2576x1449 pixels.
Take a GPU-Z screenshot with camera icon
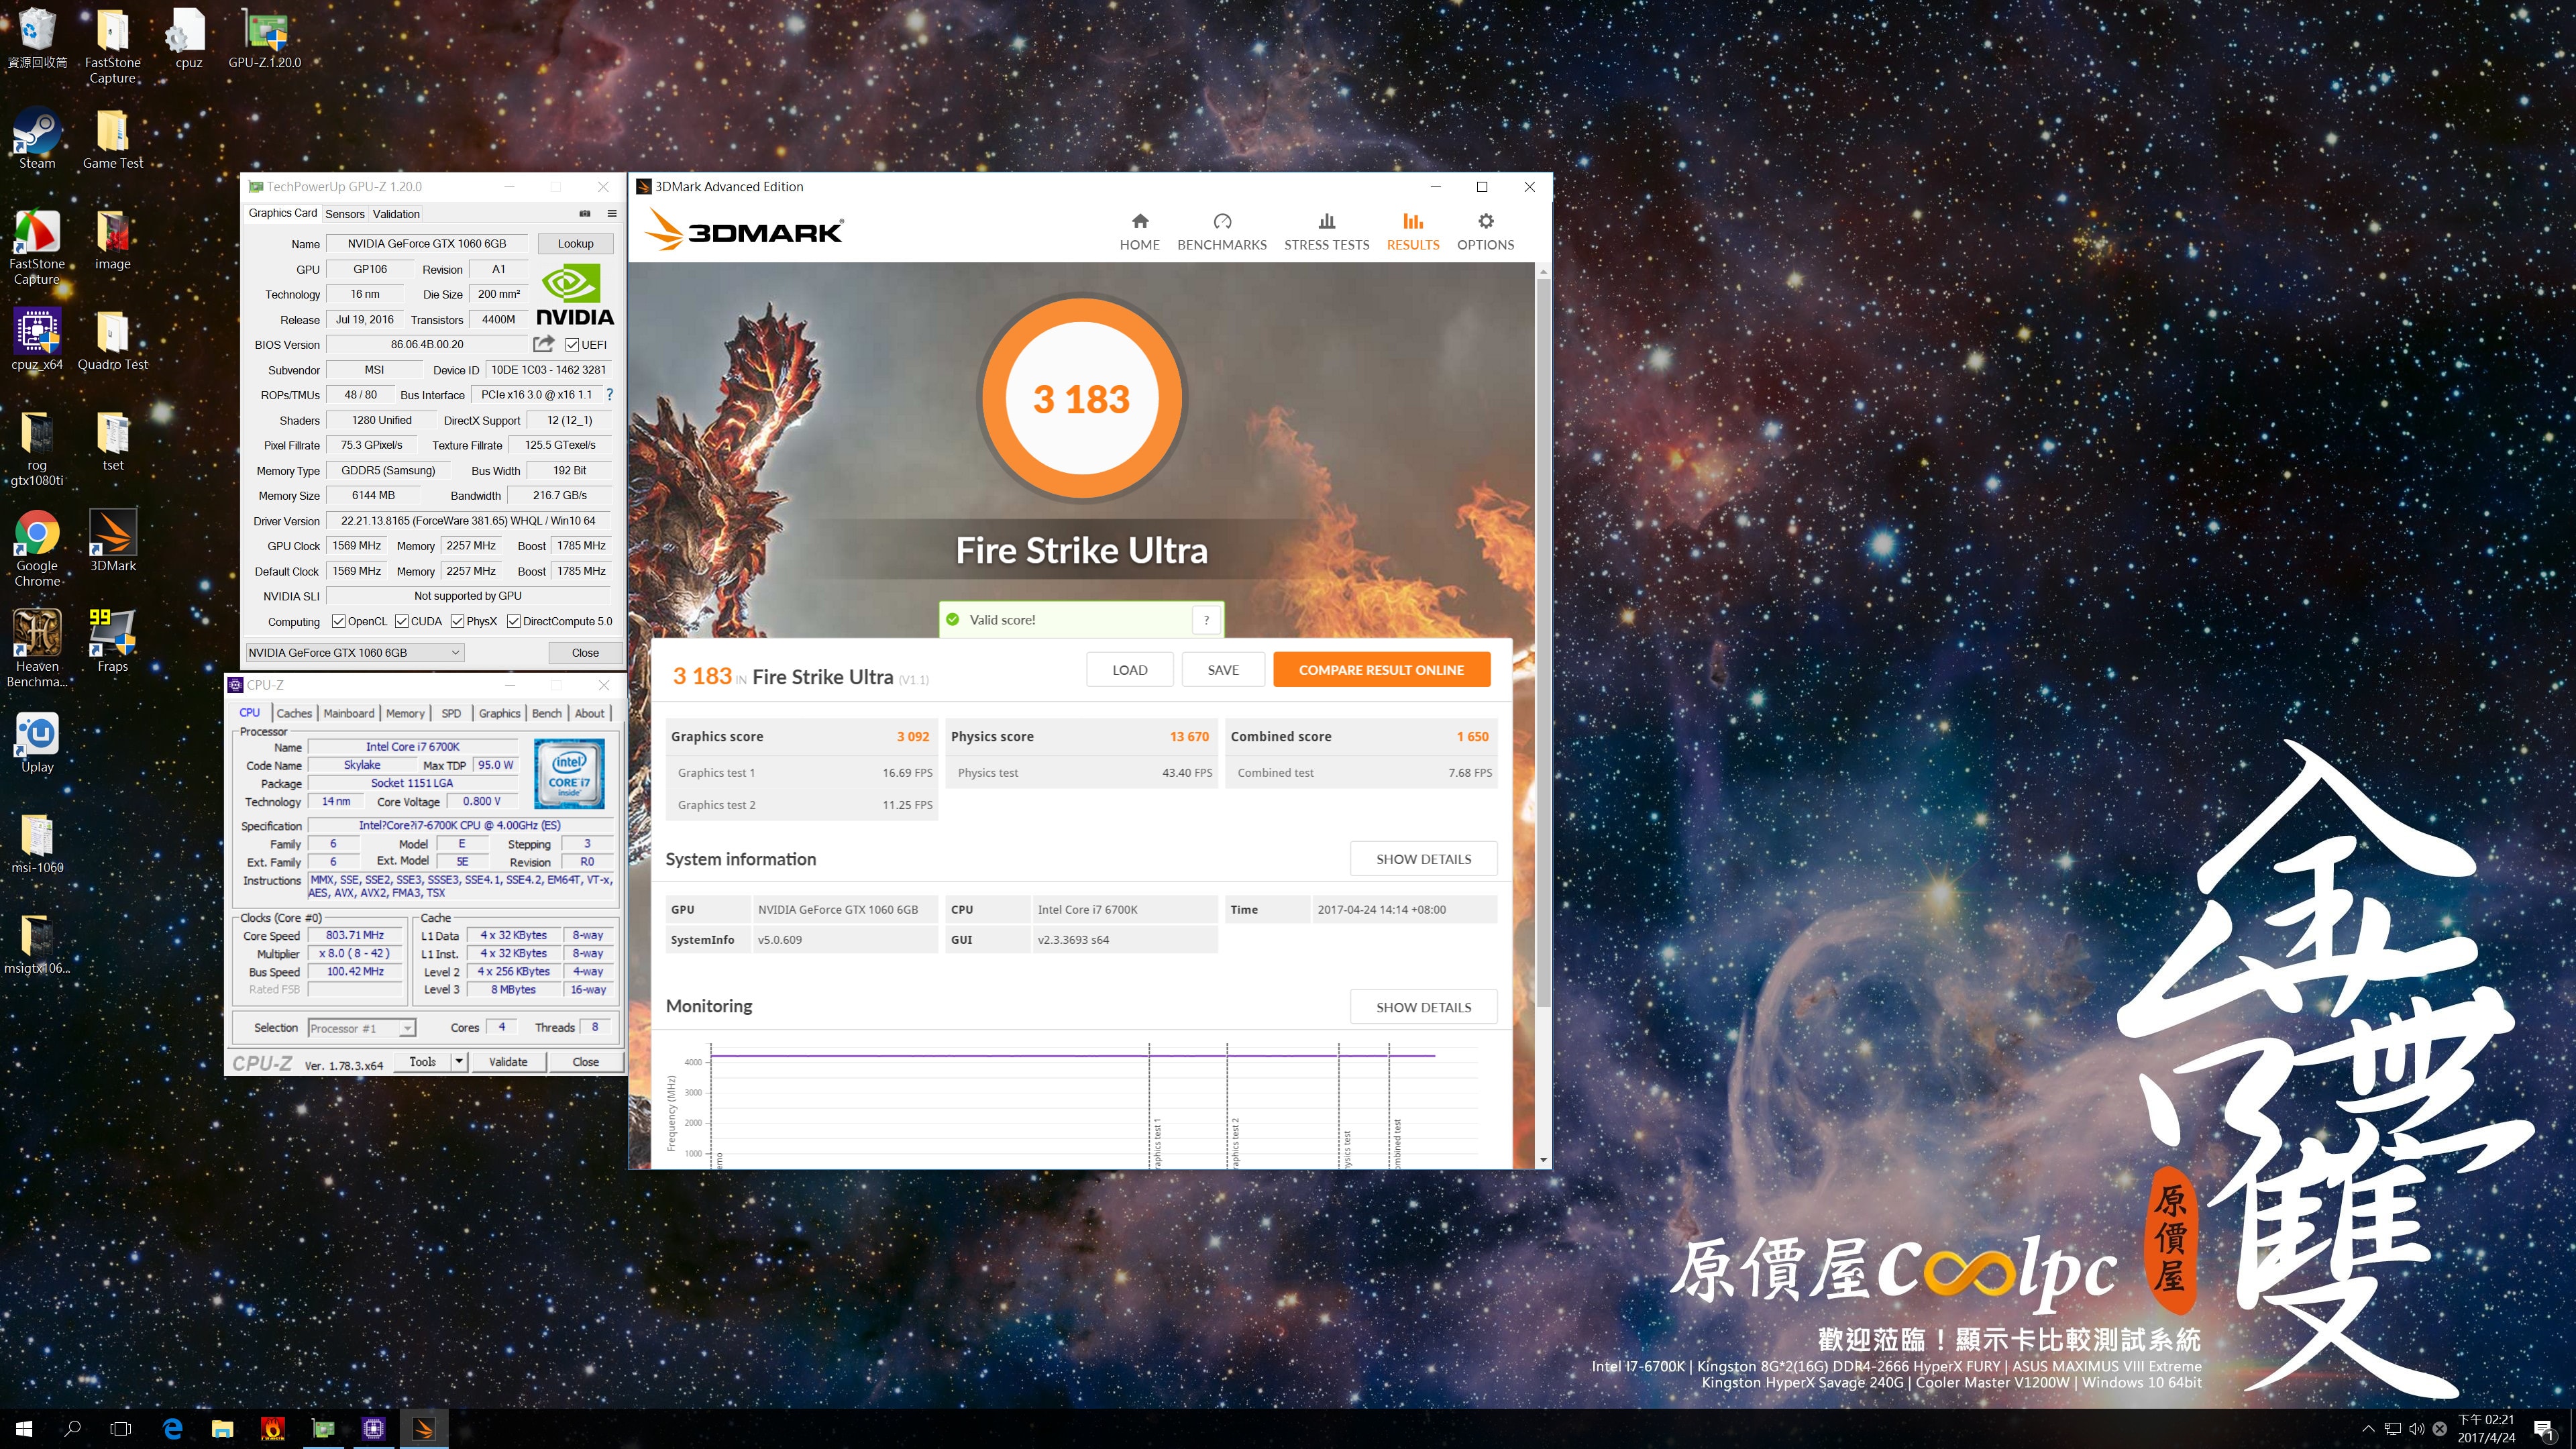(x=585, y=213)
